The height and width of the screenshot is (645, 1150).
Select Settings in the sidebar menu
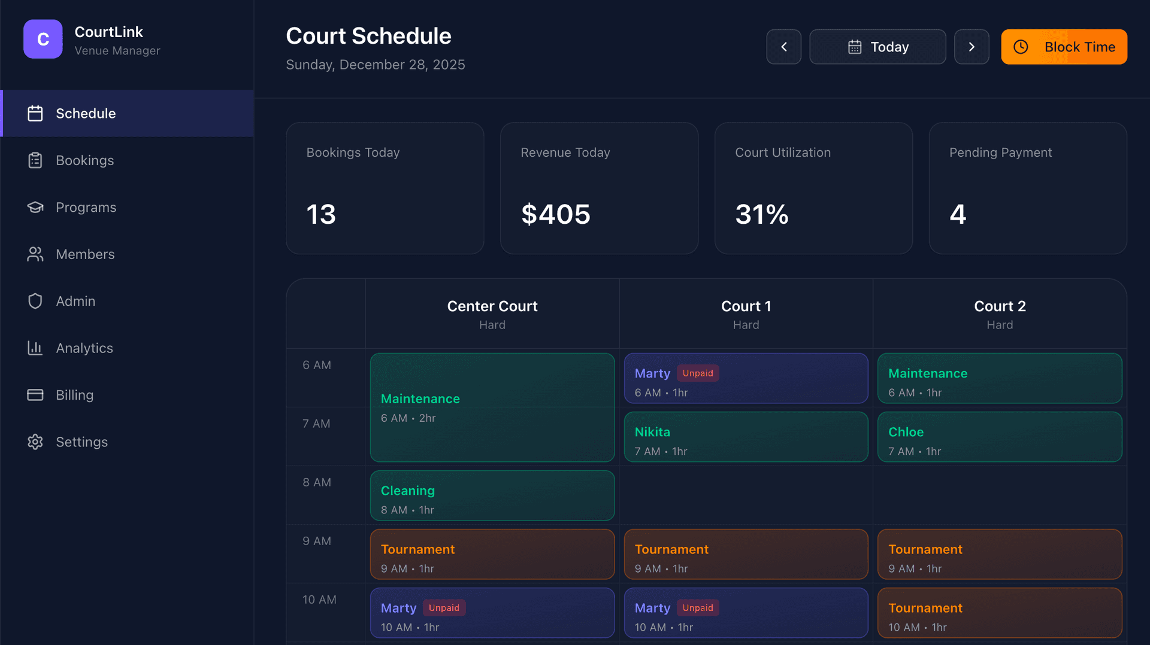[x=82, y=442]
